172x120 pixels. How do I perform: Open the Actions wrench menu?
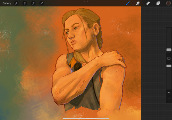click(x=16, y=3)
